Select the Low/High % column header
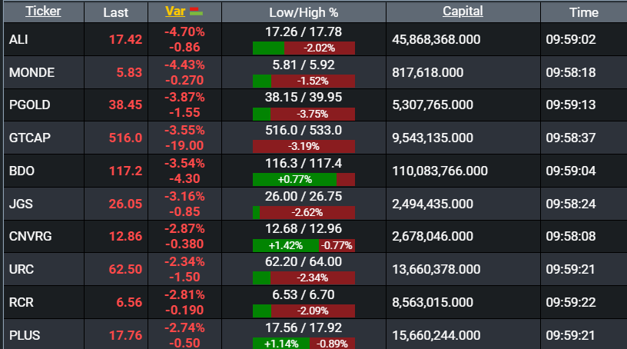 304,12
